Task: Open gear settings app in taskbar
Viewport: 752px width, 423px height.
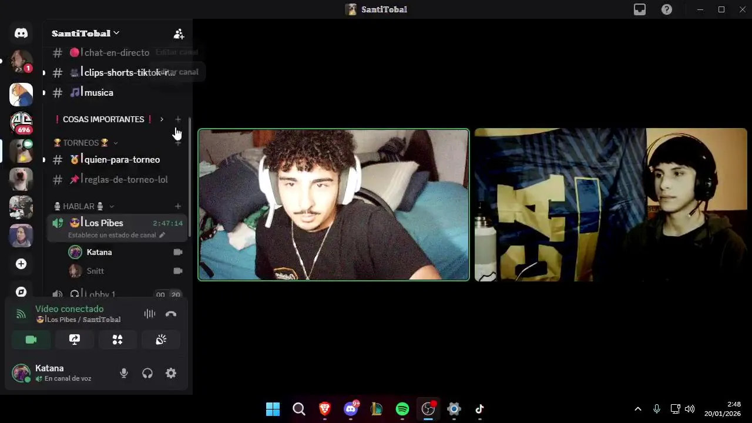Action: [x=454, y=409]
